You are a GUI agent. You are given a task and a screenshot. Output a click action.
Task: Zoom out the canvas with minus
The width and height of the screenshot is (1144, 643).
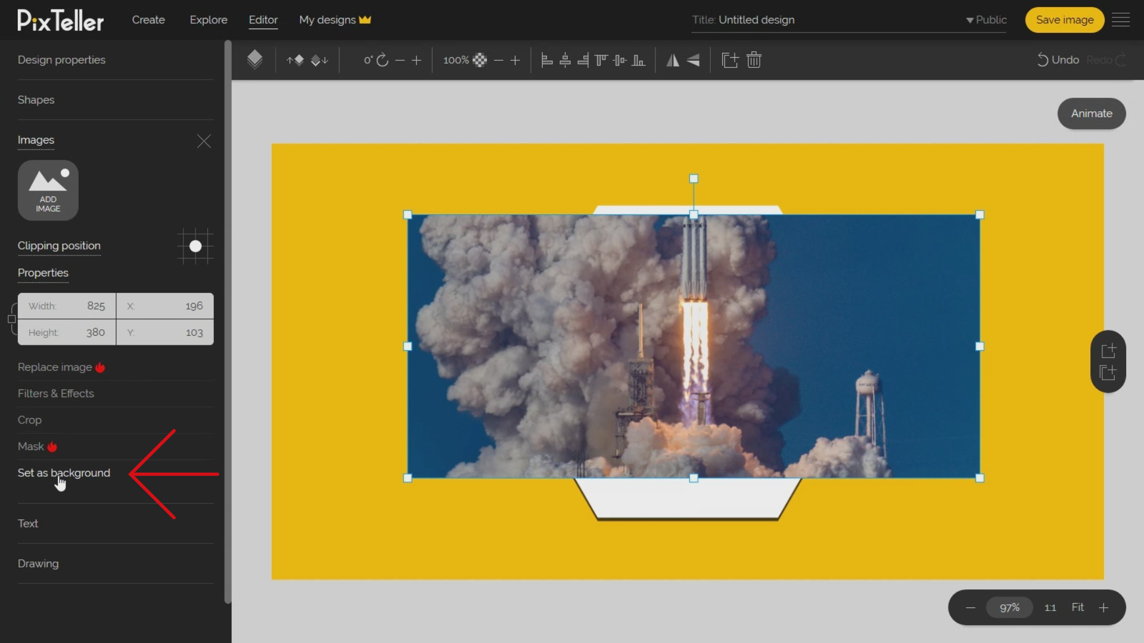pos(971,608)
